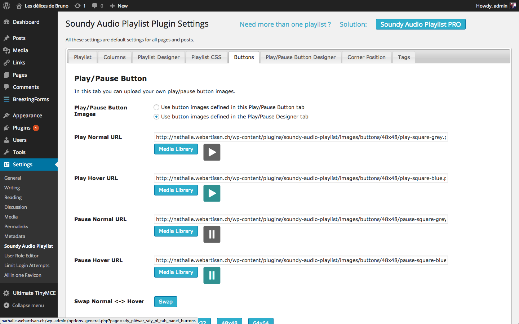Select the Buttons tab
This screenshot has height=324, width=519.
pos(244,57)
